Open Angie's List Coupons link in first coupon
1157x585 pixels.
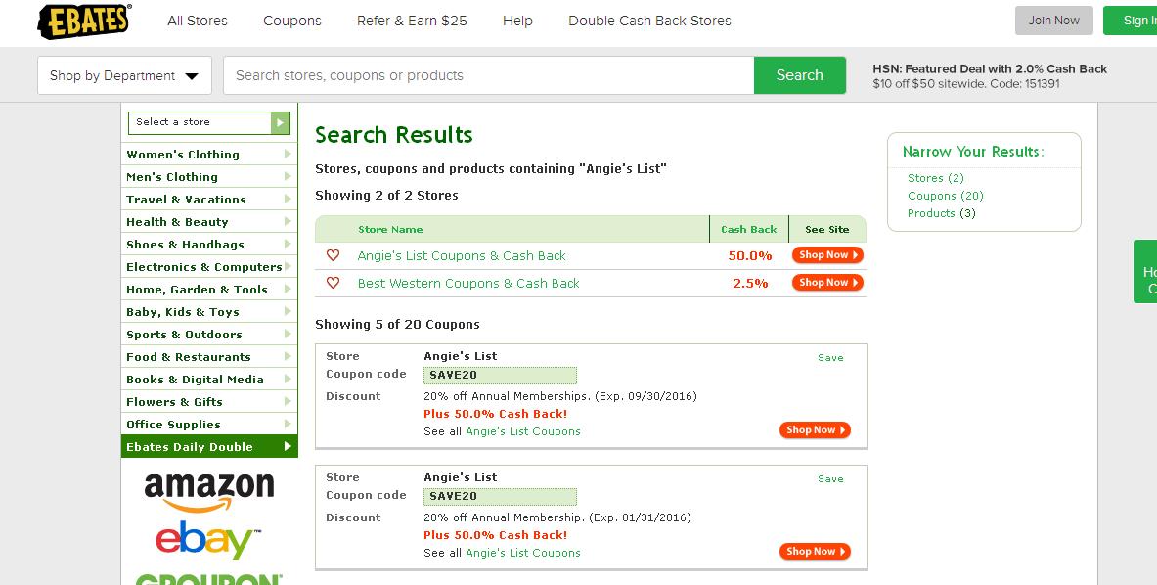pos(523,431)
